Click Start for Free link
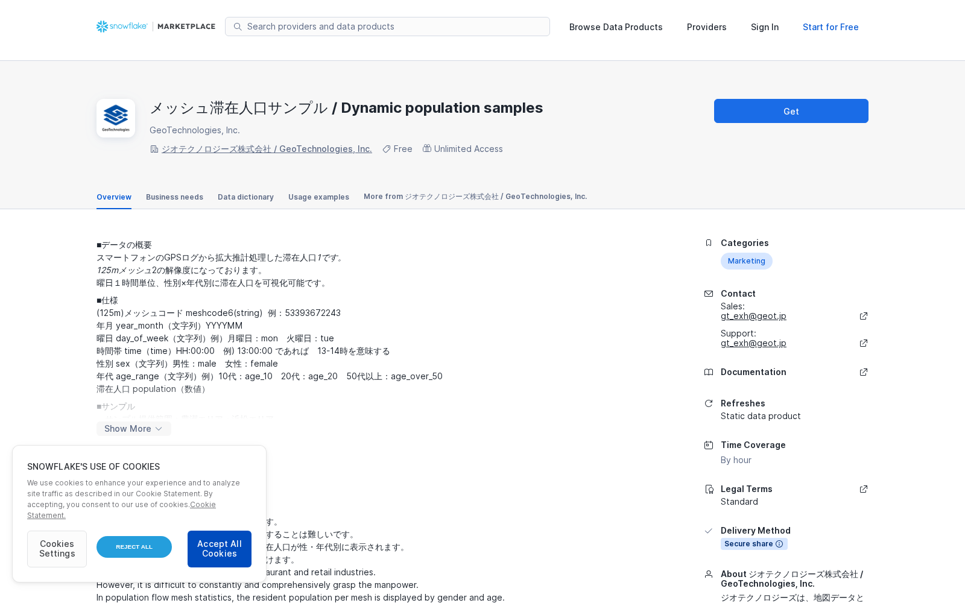Viewport: 965px width, 603px height. (x=831, y=27)
